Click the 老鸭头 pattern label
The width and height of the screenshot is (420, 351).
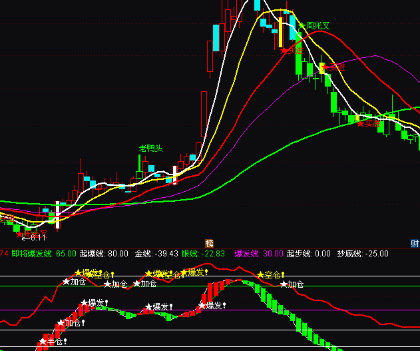click(x=150, y=149)
